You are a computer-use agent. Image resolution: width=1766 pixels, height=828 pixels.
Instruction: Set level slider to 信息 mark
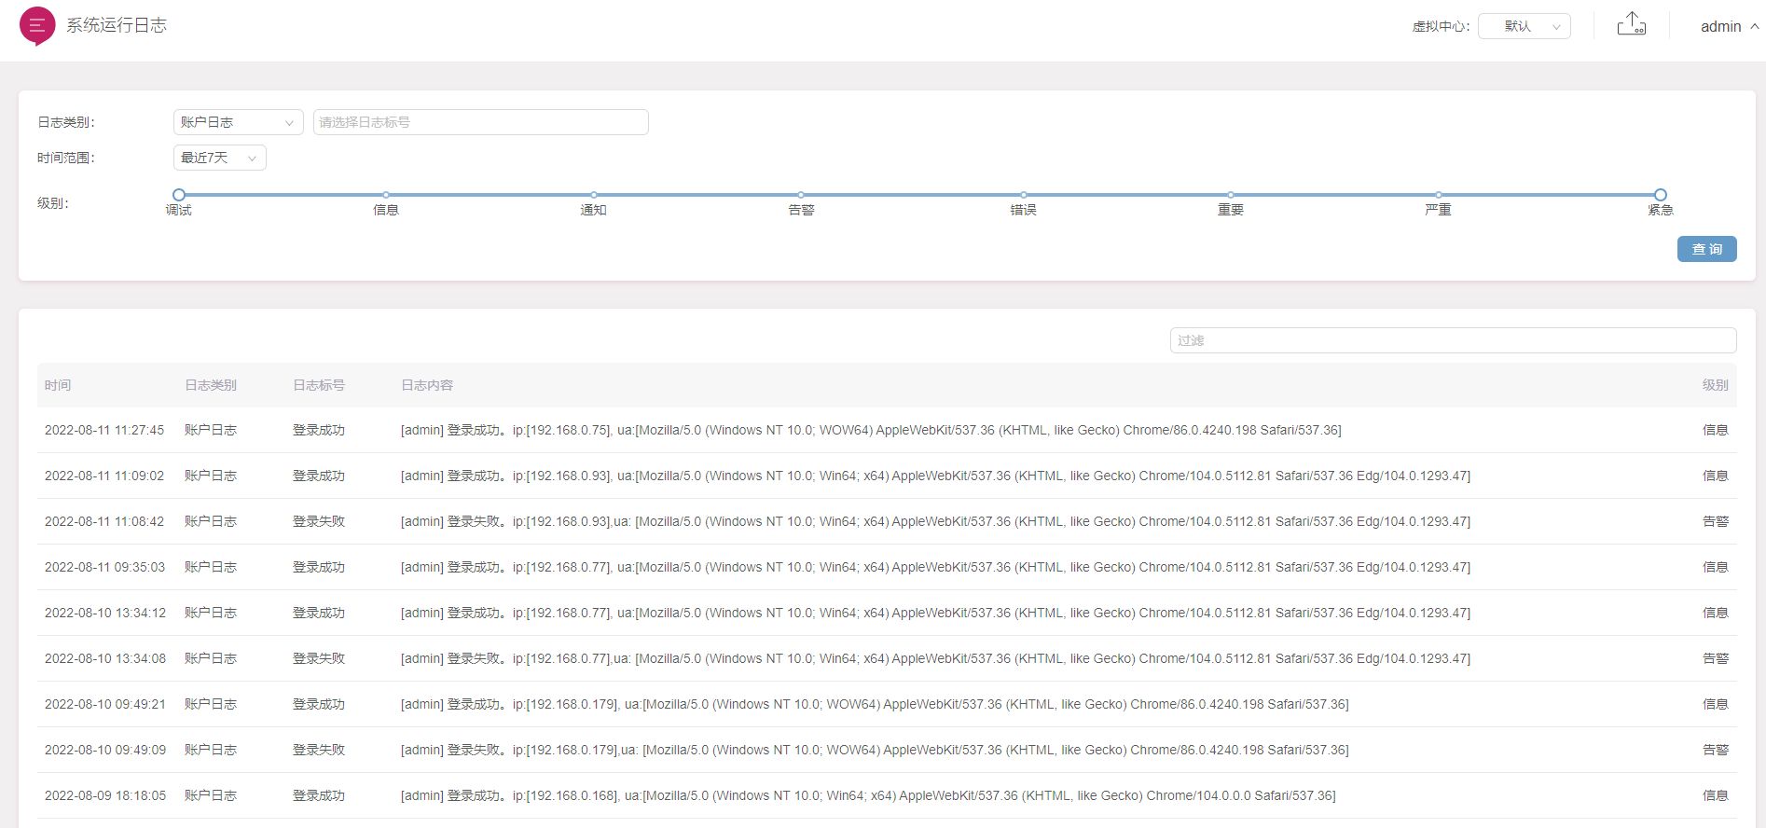386,195
